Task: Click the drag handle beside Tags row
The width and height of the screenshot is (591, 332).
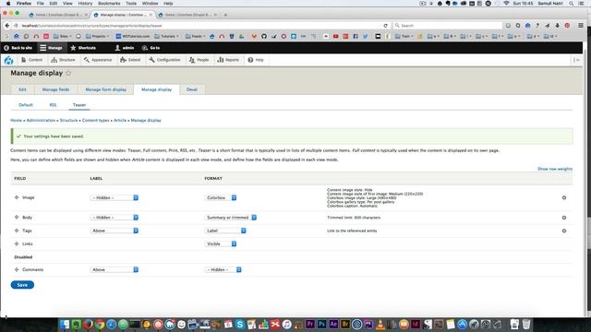Action: coord(17,231)
